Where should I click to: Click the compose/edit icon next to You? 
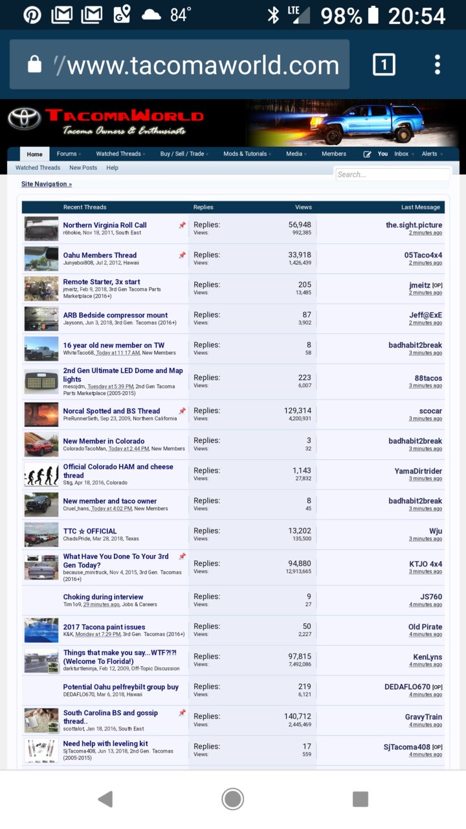[x=368, y=154]
